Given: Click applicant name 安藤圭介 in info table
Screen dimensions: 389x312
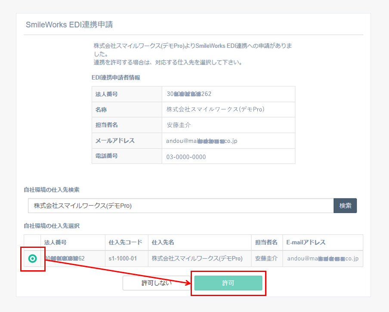Looking at the screenshot, I should tap(179, 125).
